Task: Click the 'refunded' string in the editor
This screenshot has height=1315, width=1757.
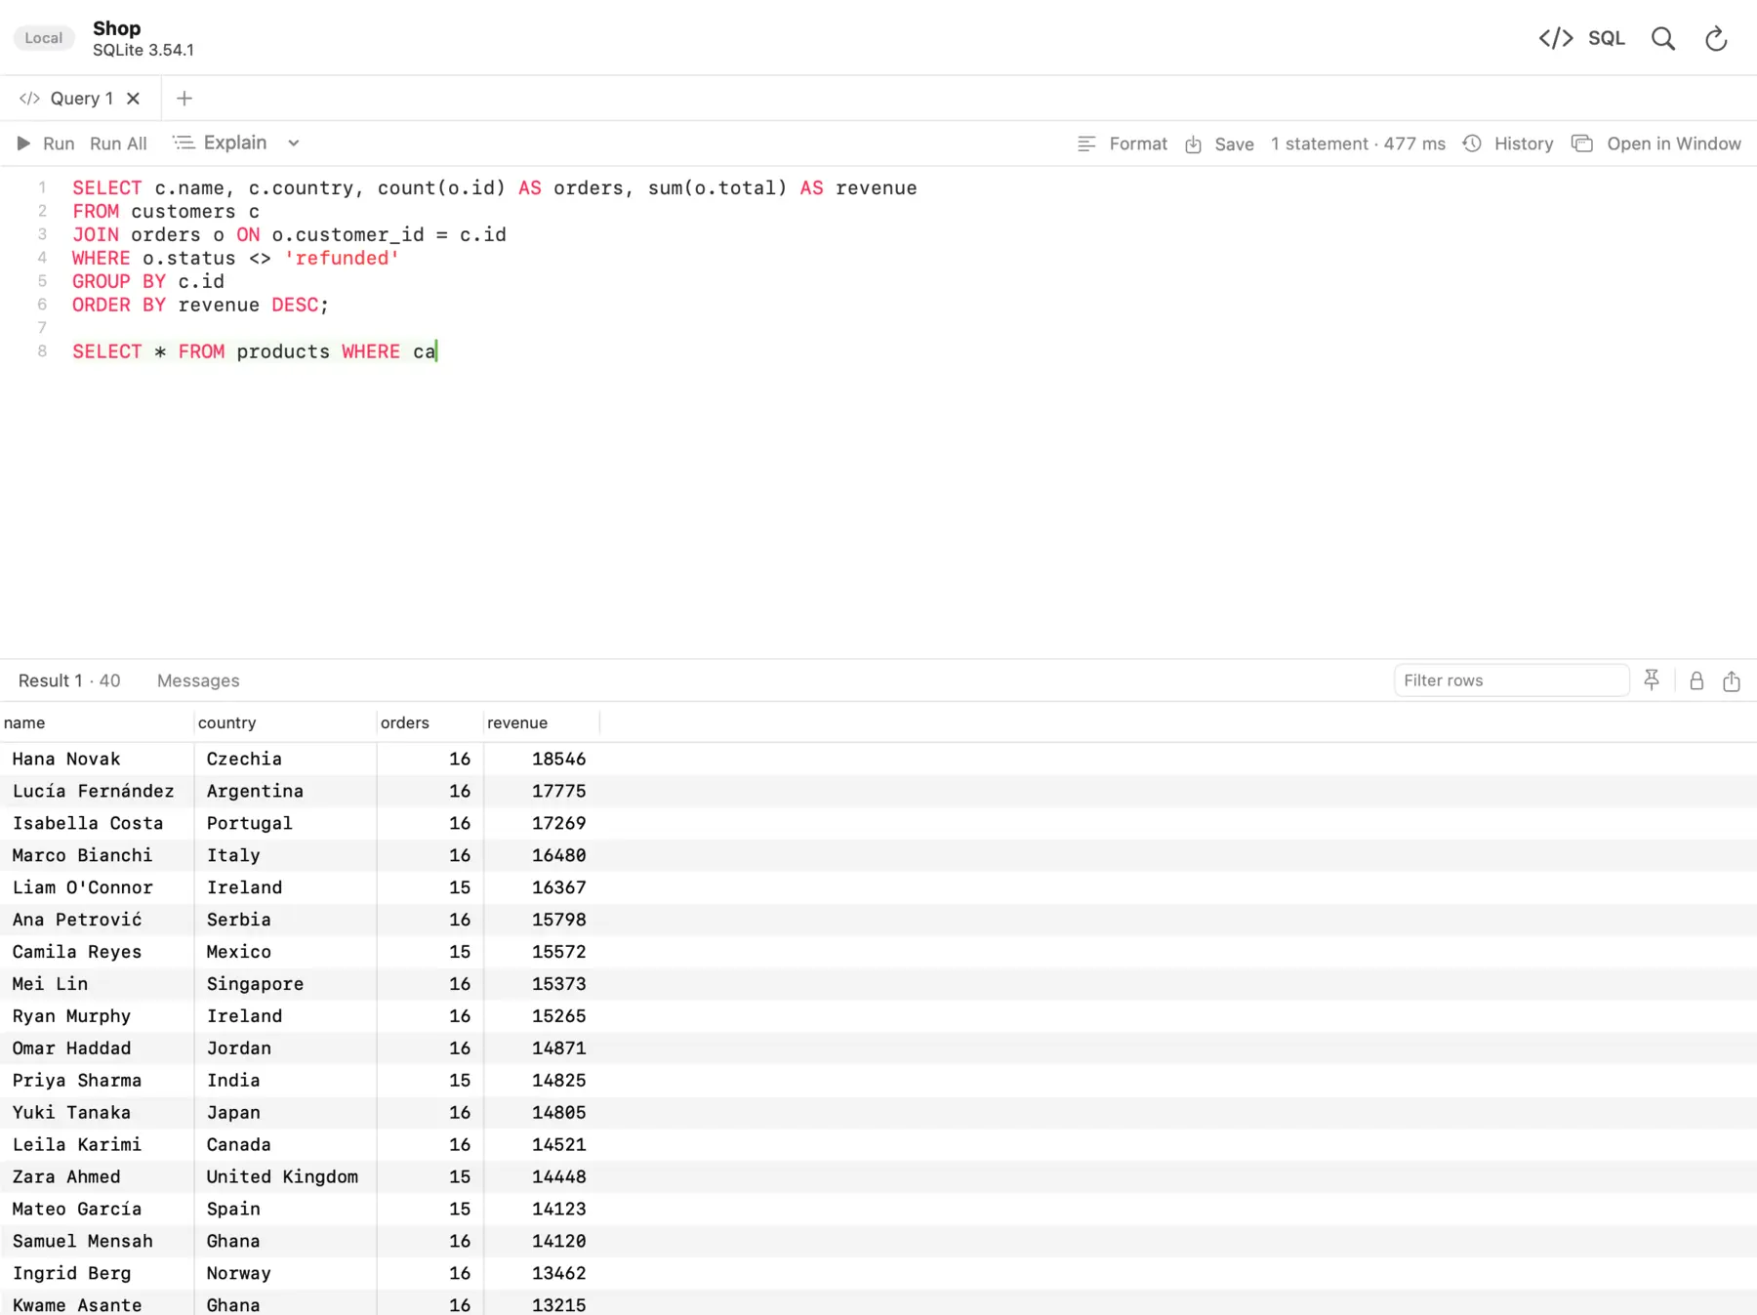Action: pos(342,259)
